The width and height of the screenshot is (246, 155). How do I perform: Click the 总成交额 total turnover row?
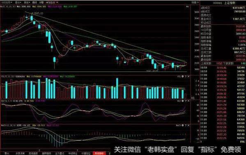[x=223, y=52]
